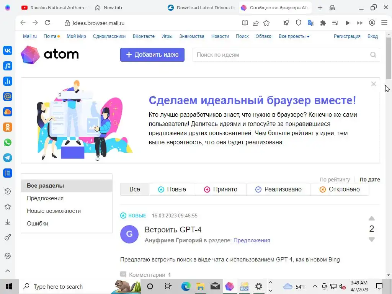Open incognito window icon in tab bar
The image size is (392, 294).
pyautogui.click(x=332, y=8)
